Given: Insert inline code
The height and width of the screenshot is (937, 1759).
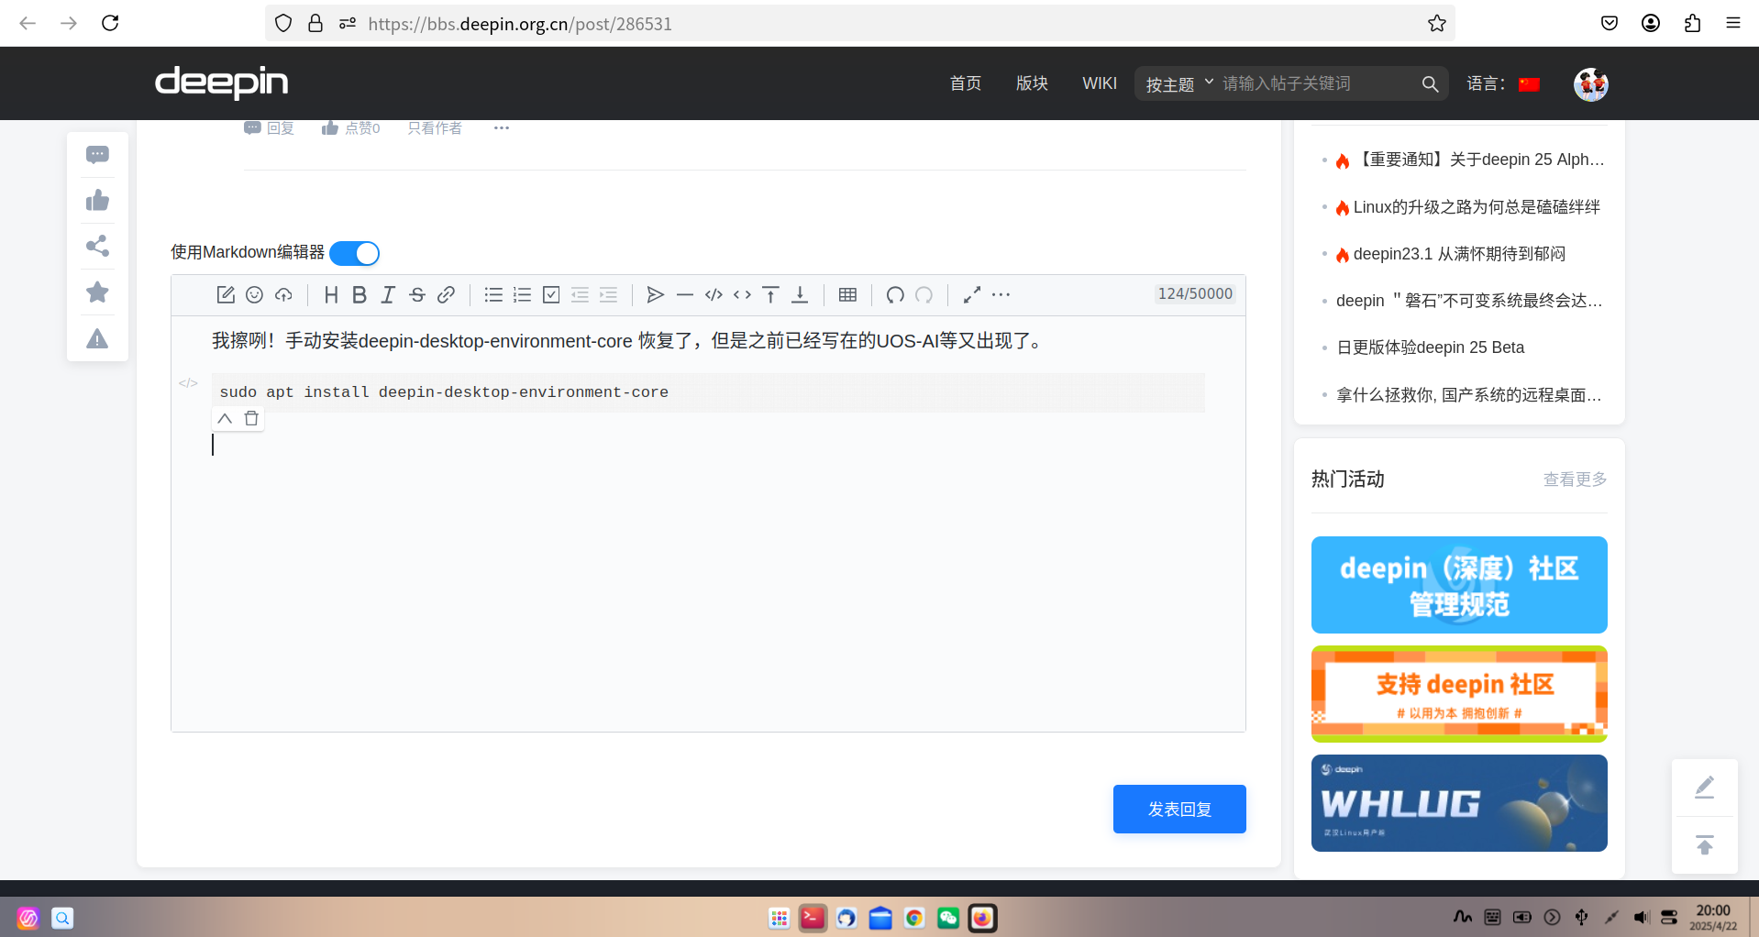Looking at the screenshot, I should click(742, 294).
